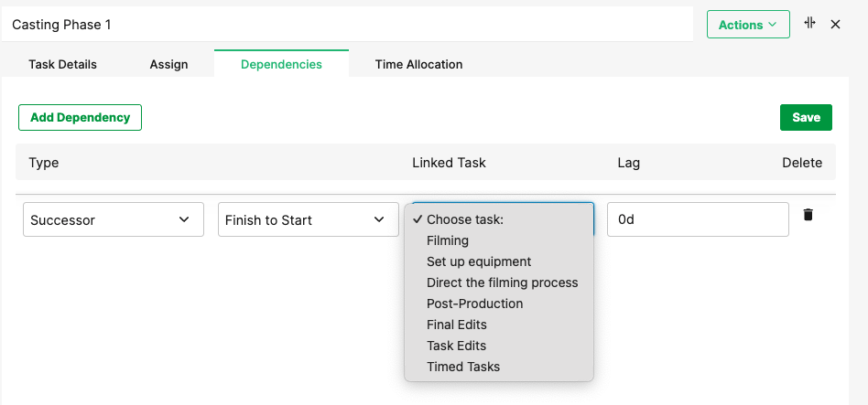Pick Direct the filming process task
868x405 pixels.
[503, 282]
